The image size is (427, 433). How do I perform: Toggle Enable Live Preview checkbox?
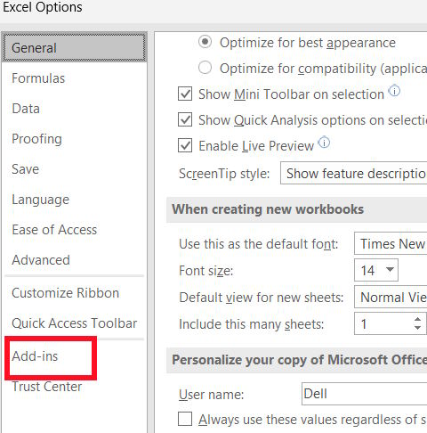(x=185, y=145)
